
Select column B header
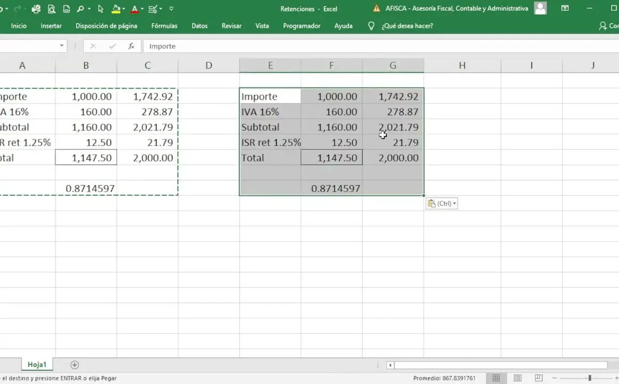point(86,66)
